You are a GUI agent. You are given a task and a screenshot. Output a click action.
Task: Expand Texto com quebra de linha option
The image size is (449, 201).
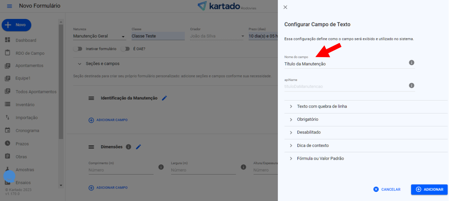pos(322,106)
